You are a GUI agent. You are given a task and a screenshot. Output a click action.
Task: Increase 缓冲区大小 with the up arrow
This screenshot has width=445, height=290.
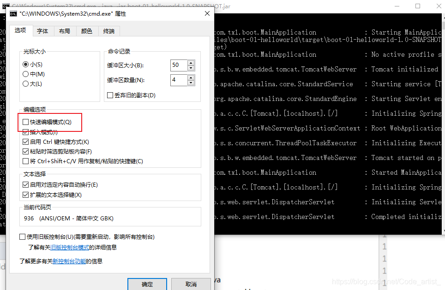click(x=191, y=63)
